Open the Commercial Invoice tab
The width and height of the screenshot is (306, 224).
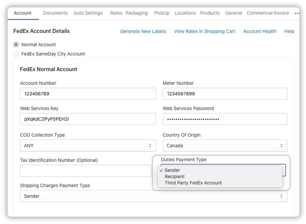click(x=268, y=13)
